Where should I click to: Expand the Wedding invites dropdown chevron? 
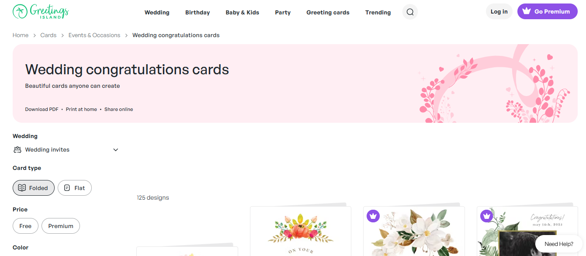116,150
